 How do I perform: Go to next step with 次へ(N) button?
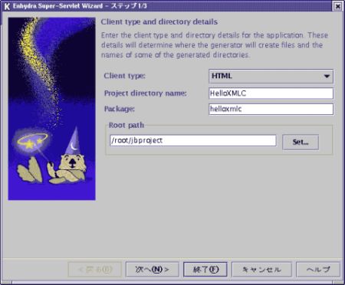(152, 270)
